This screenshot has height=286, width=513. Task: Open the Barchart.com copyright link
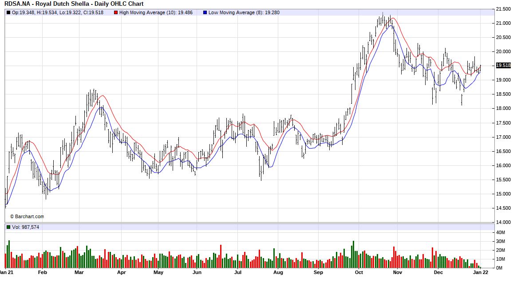click(28, 216)
